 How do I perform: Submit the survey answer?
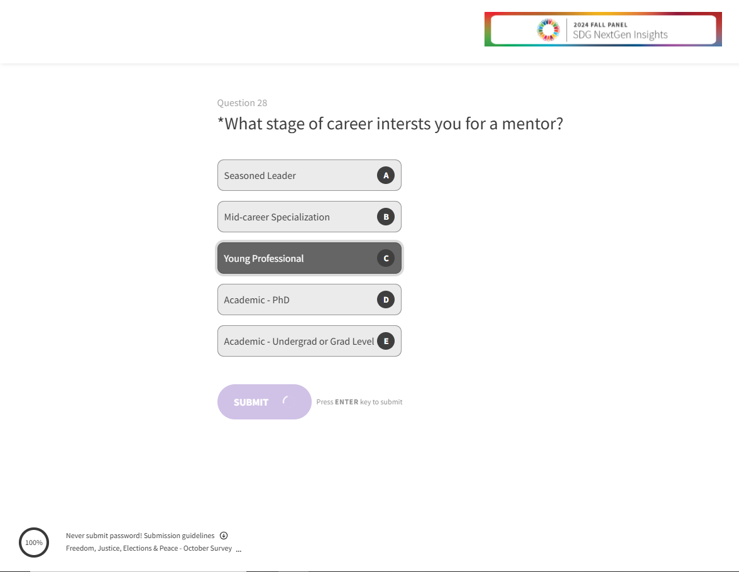[251, 402]
